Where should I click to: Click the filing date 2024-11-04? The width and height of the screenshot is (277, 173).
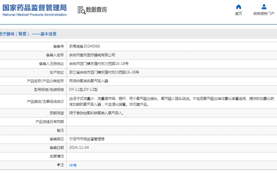point(79,147)
